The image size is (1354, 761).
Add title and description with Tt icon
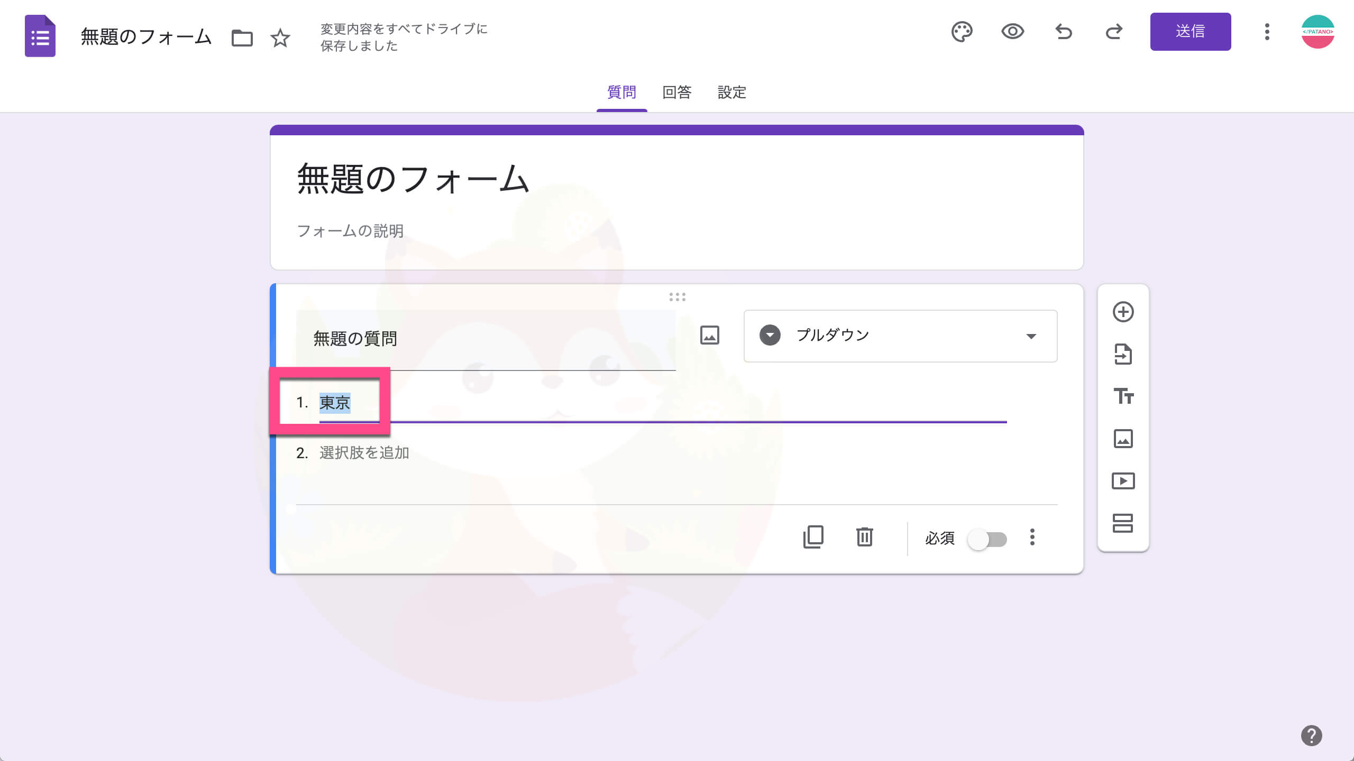point(1123,396)
